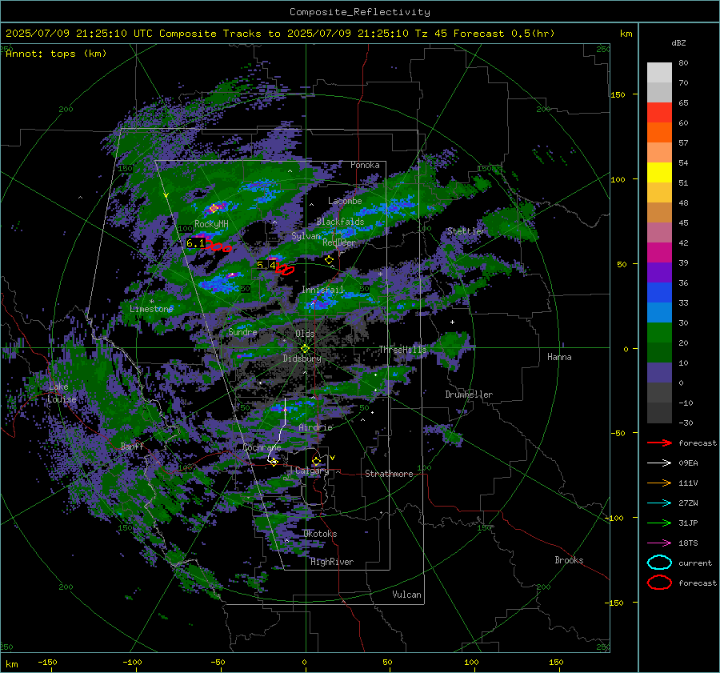The width and height of the screenshot is (720, 673).
Task: Click the Okotoks city label
Action: pos(320,534)
